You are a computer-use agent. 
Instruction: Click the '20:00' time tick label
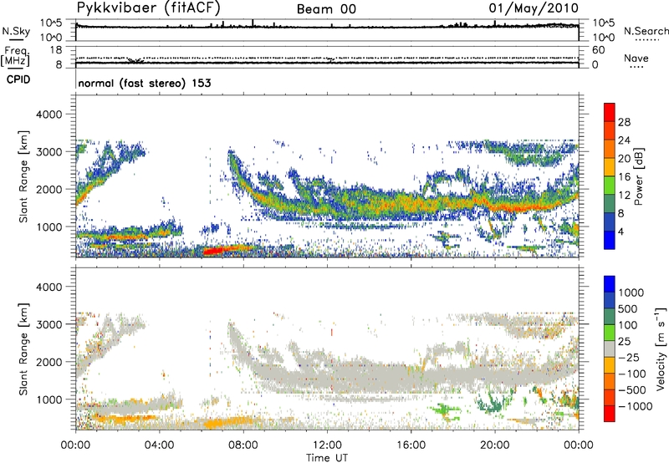495,445
